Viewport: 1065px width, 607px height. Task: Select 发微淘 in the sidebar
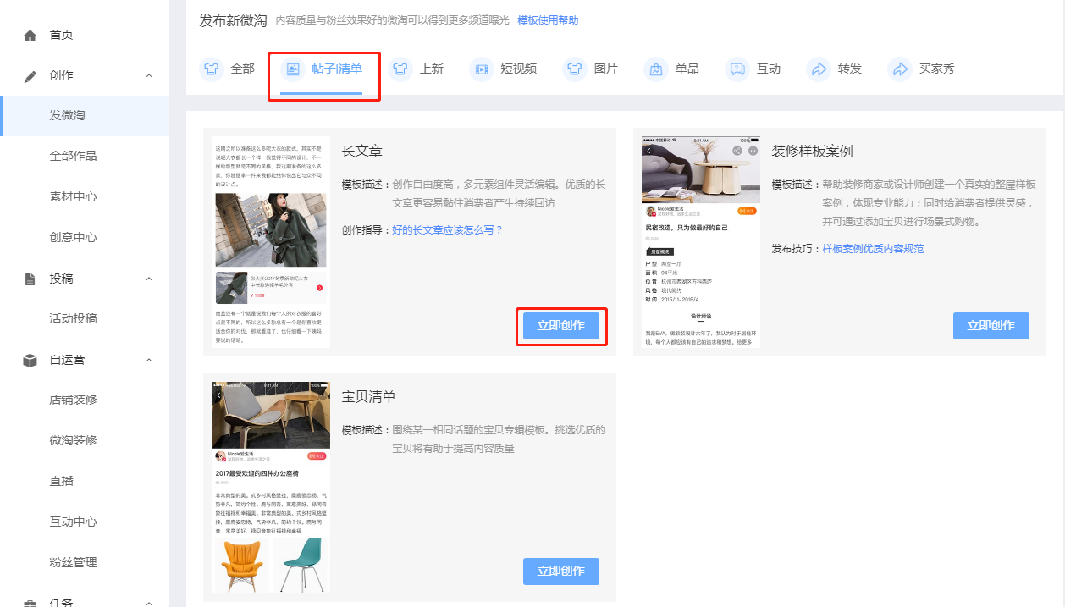[85, 116]
